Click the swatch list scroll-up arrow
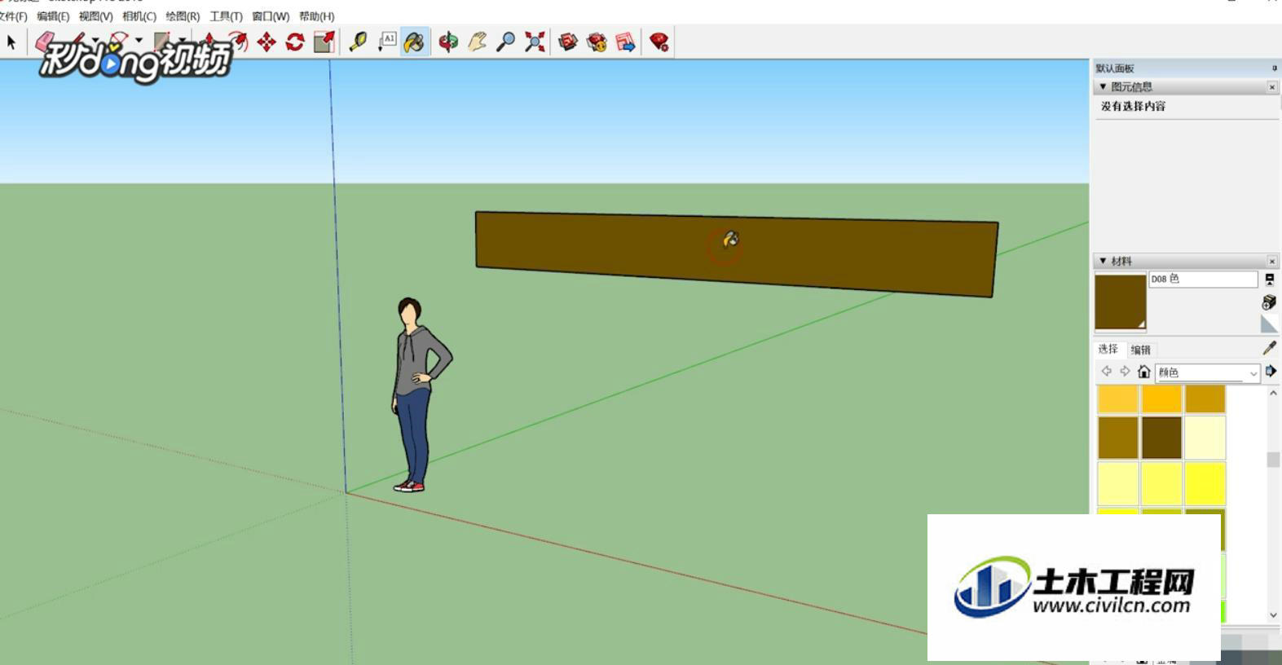 (1273, 393)
